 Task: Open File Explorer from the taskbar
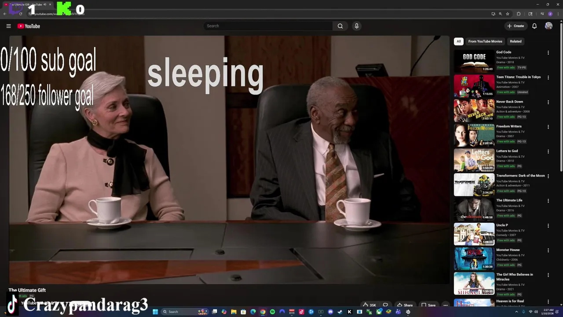[x=234, y=312]
